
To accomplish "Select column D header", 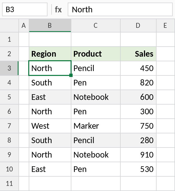I will 138,25.
